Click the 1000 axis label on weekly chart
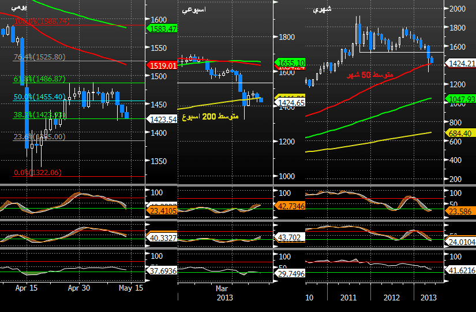476x312 pixels. tap(287, 176)
